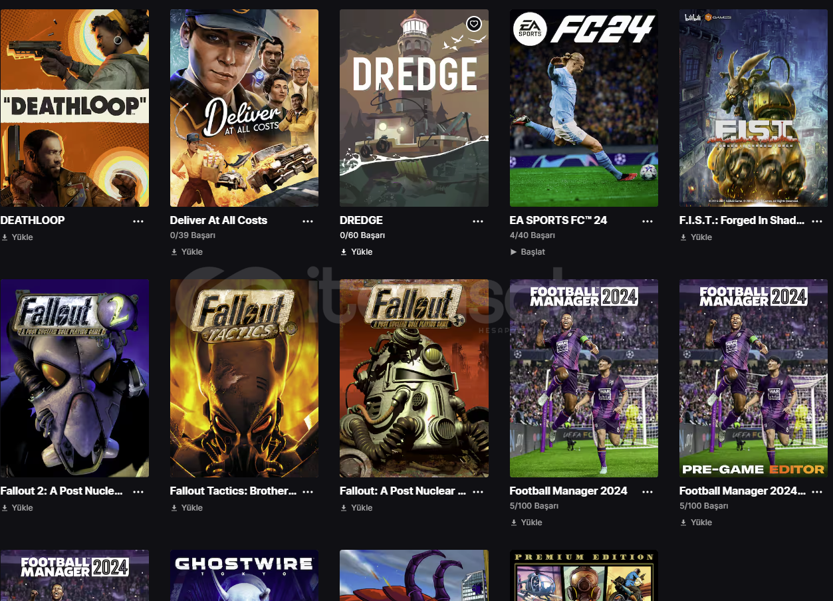Install DEATHLOOP using Yükle
The width and height of the screenshot is (833, 601).
17,237
